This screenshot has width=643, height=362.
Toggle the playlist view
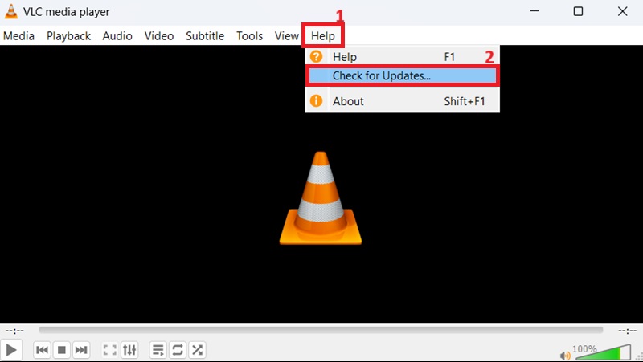[x=158, y=350]
